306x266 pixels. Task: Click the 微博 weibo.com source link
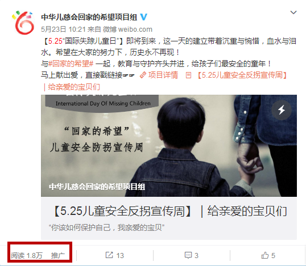(x=127, y=29)
